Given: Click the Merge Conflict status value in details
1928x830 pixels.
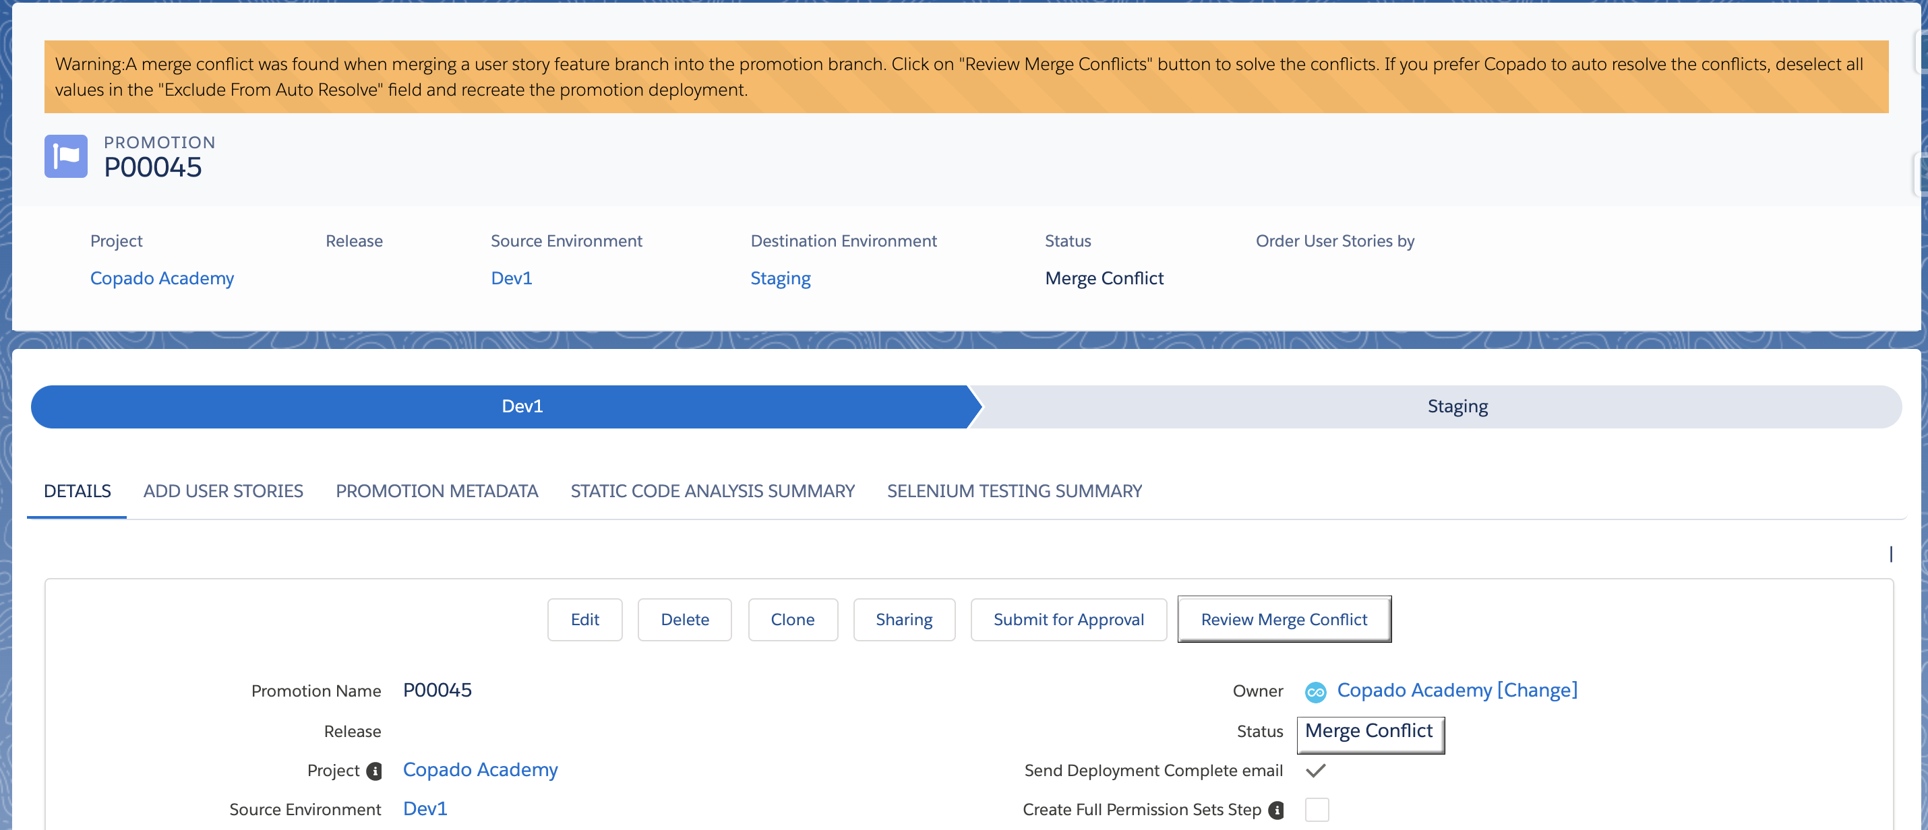Looking at the screenshot, I should (x=1370, y=732).
